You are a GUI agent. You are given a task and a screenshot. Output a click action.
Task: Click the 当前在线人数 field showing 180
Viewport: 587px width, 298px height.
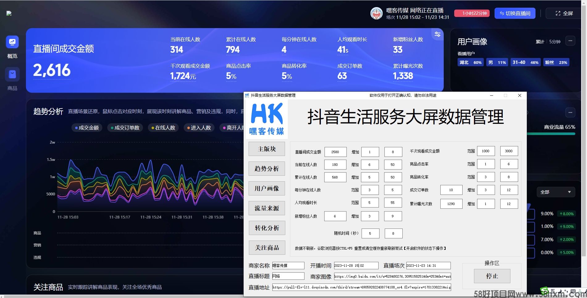tap(335, 165)
